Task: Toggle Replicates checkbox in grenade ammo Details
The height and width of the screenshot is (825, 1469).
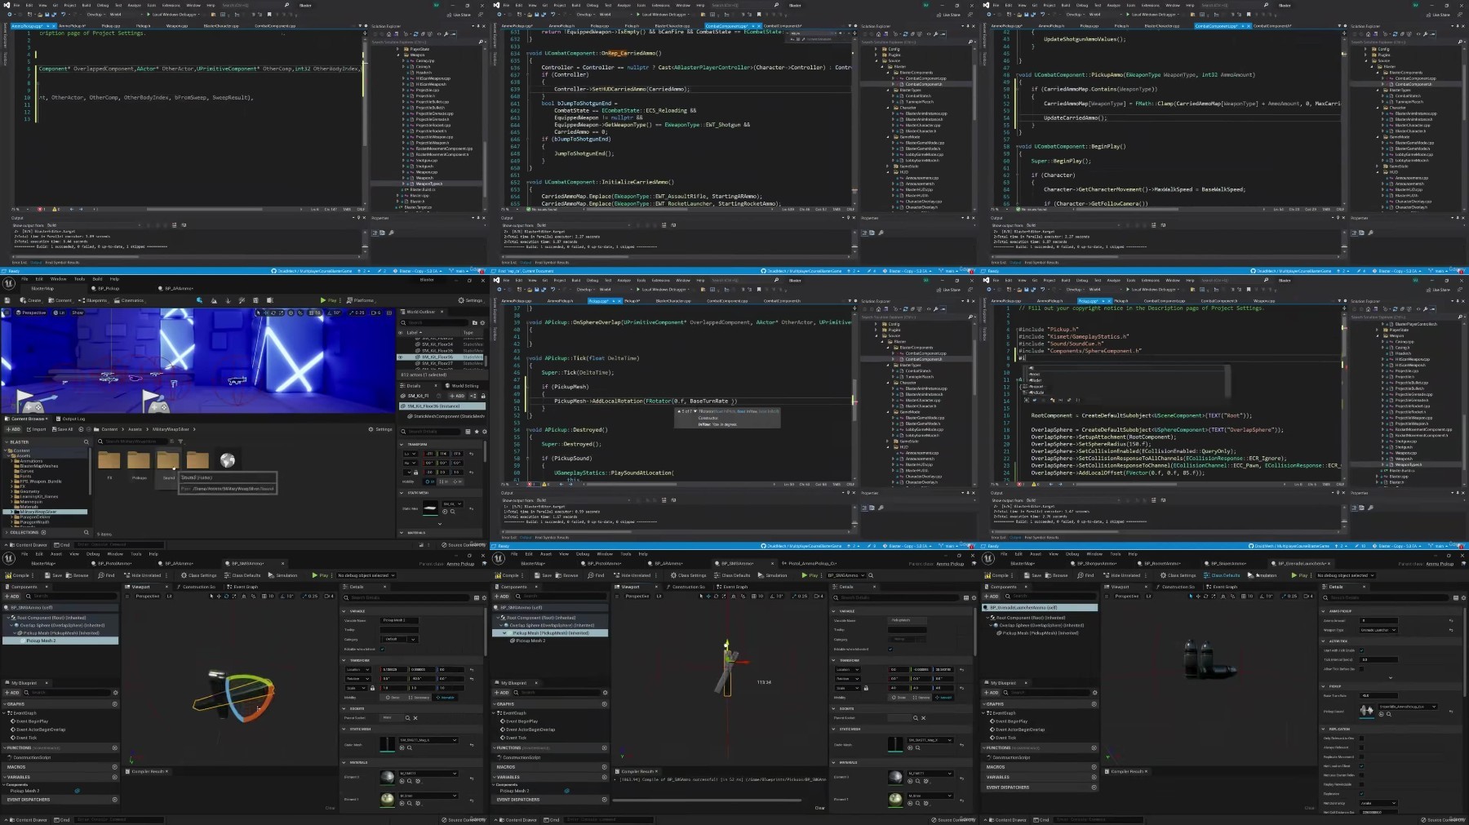Action: tap(1361, 793)
